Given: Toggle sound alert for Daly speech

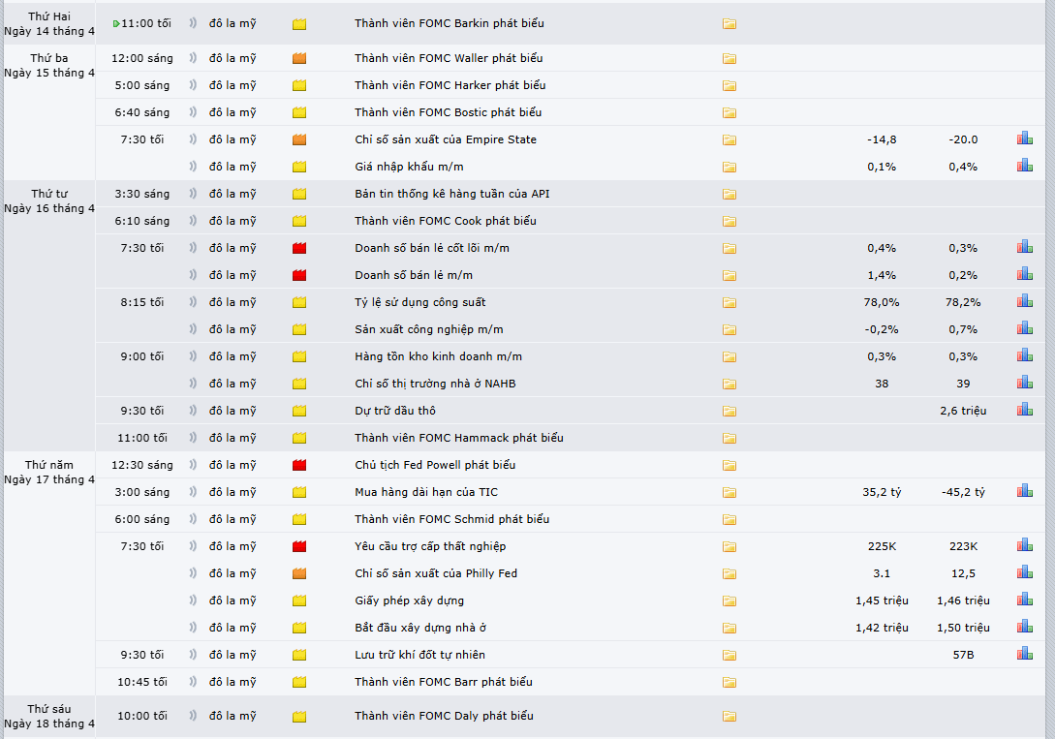Looking at the screenshot, I should tap(193, 716).
